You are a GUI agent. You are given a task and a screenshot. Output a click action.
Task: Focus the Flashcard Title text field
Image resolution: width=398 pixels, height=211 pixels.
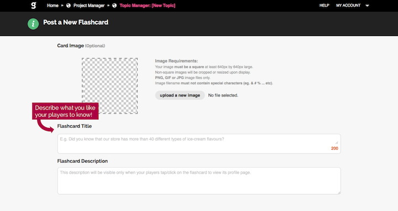[199, 143]
